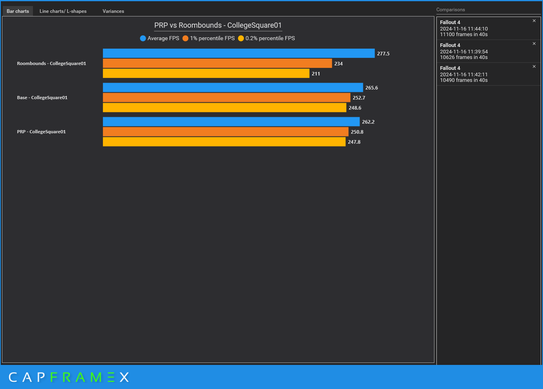Click the chart title PRP vs Roombounds
This screenshot has width=543, height=389.
coord(218,25)
